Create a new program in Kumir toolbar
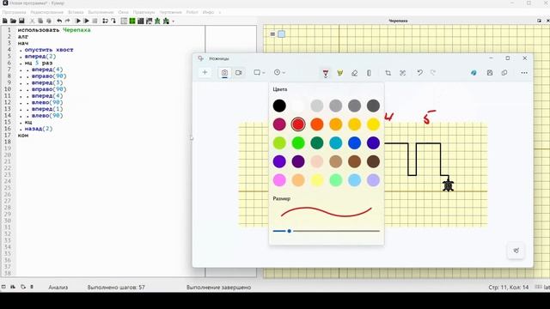550x309 pixels. click(x=5, y=21)
